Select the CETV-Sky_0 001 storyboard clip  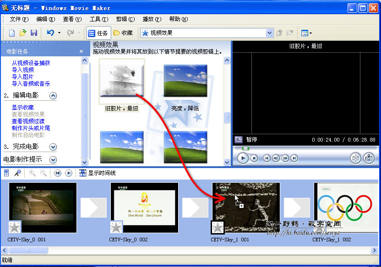click(x=43, y=208)
